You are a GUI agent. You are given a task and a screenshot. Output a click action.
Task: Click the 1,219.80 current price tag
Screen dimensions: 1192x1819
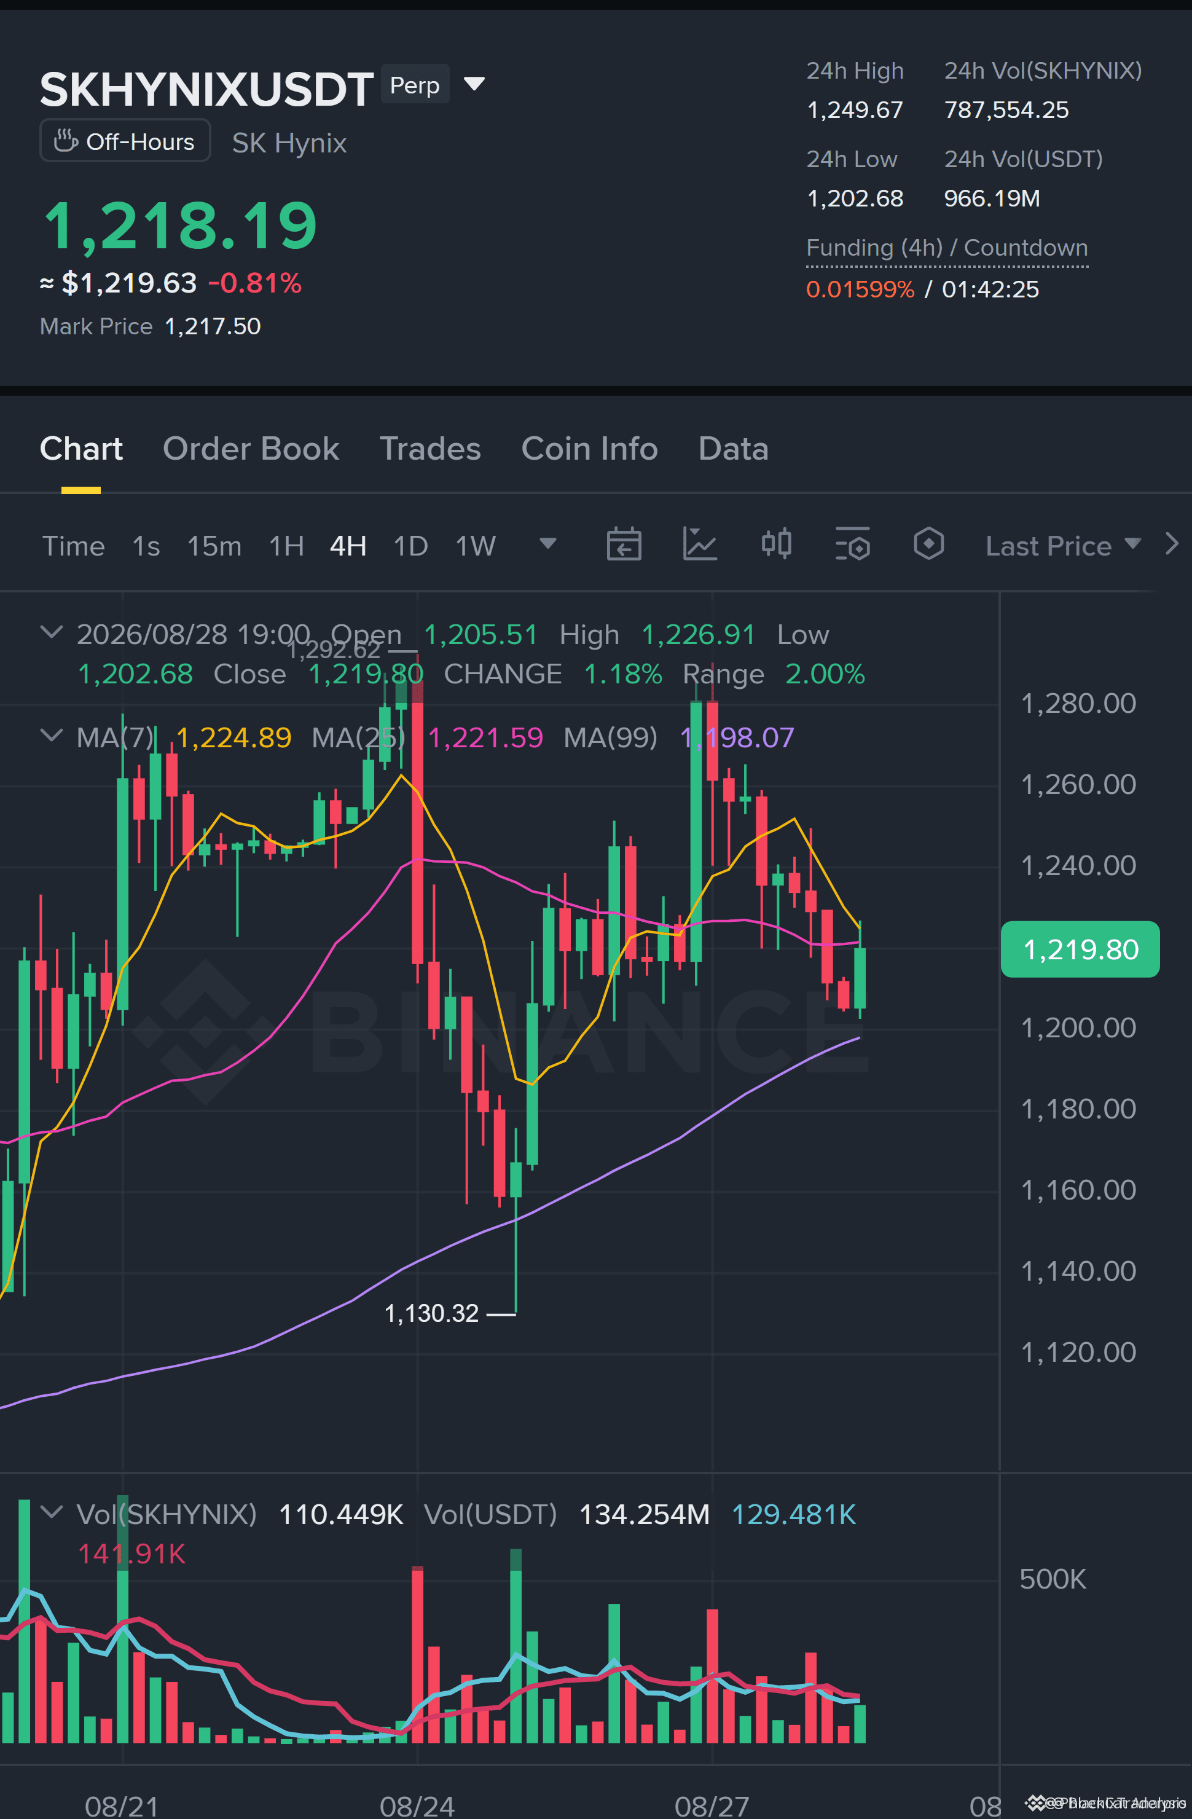coord(1080,949)
